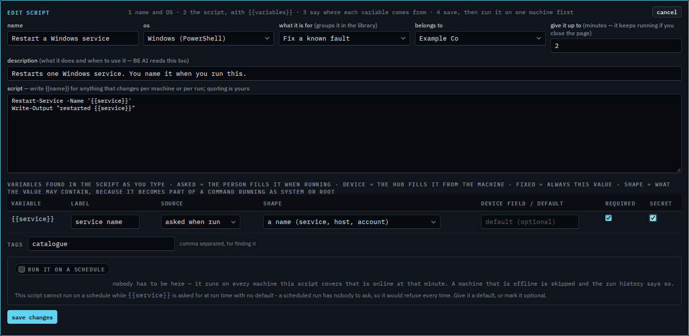The width and height of the screenshot is (689, 336).
Task: Click the SECRET column header
Action: tap(661, 203)
